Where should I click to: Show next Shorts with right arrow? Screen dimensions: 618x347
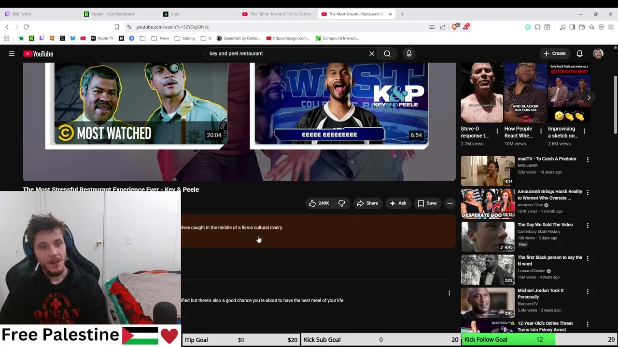click(x=589, y=97)
